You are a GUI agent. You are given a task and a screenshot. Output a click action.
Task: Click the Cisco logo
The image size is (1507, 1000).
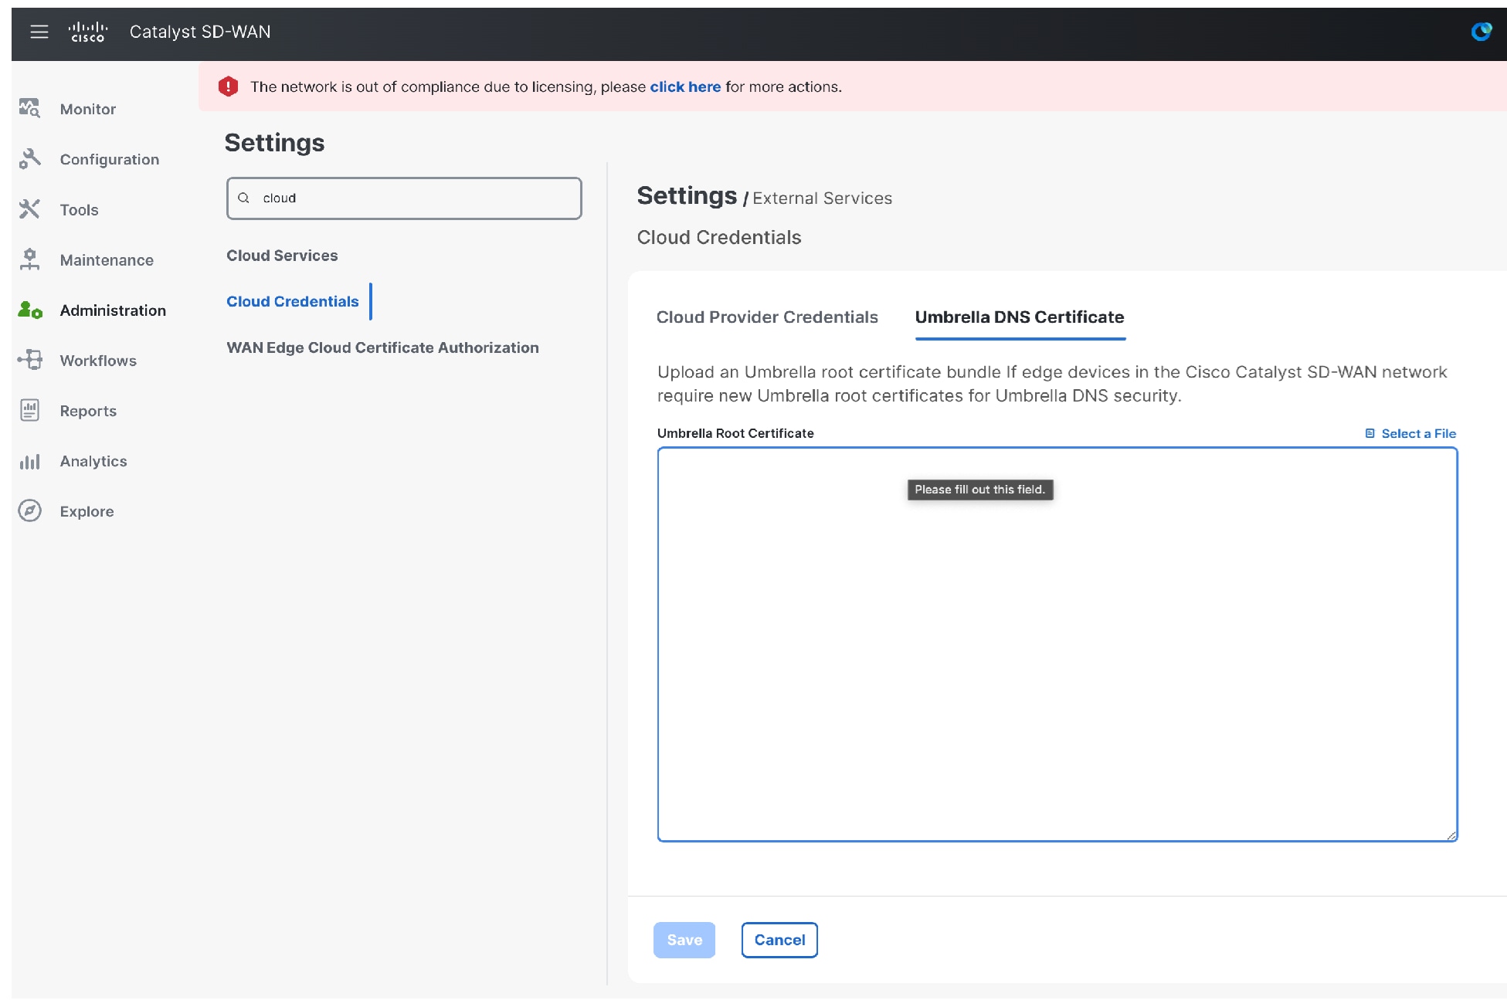point(87,32)
